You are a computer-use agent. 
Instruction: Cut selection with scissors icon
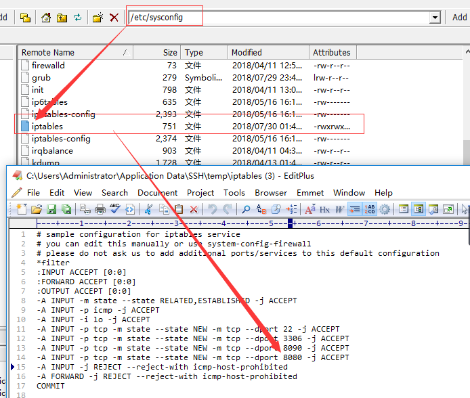(148, 209)
